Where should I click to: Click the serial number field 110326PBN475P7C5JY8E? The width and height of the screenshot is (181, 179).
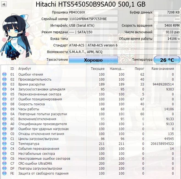(93, 19)
